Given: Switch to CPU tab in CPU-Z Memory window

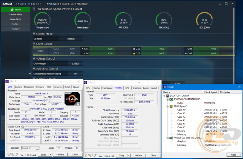Looking at the screenshot, I should [88, 88].
